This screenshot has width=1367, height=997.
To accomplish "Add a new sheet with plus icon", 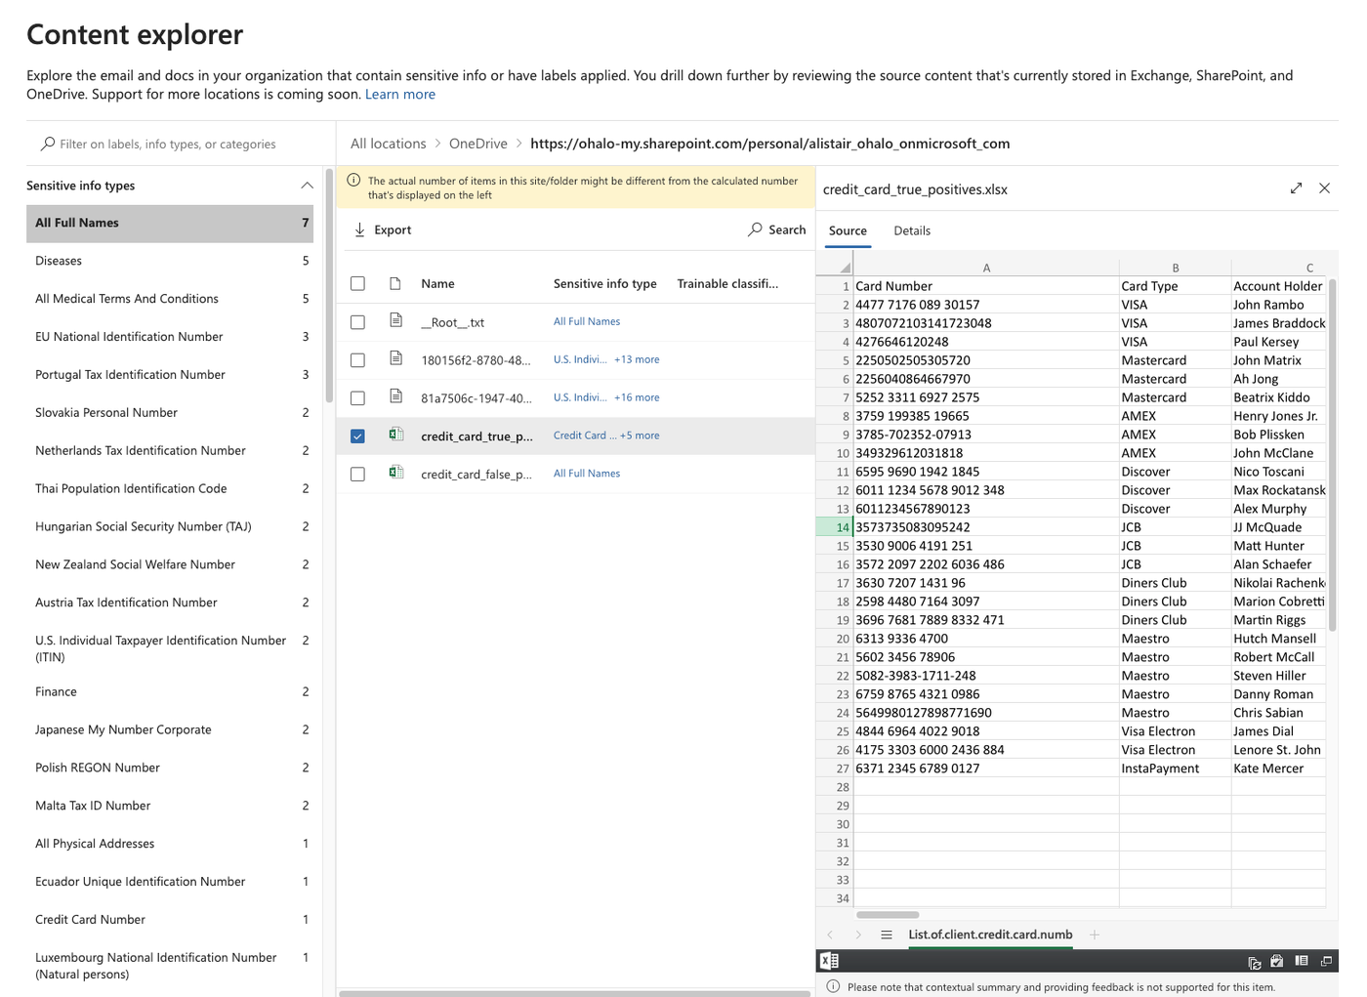I will click(1095, 935).
